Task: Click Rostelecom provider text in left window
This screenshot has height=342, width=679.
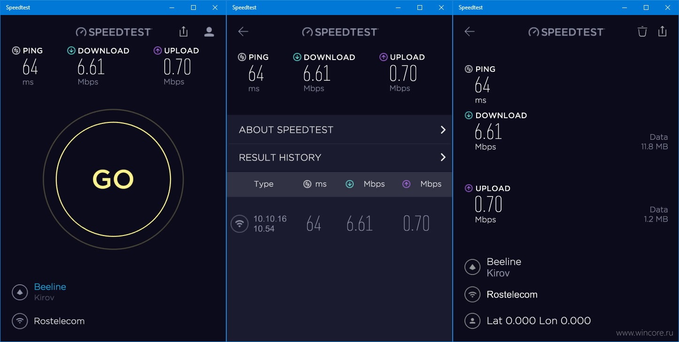Action: (59, 321)
